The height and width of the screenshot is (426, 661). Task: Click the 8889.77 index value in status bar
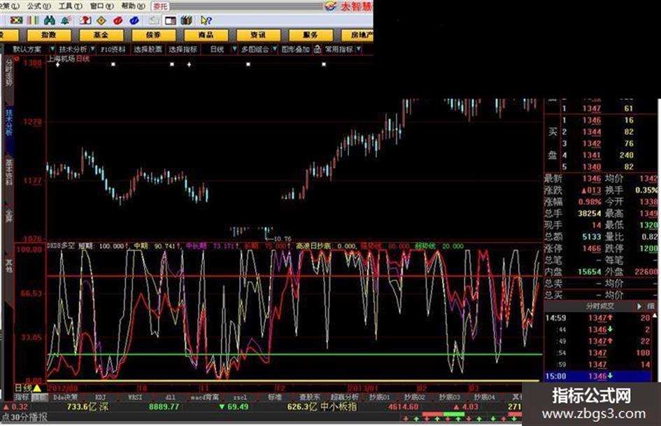(x=164, y=407)
